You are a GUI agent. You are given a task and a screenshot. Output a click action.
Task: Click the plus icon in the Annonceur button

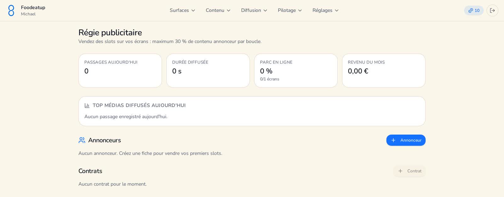(x=393, y=140)
